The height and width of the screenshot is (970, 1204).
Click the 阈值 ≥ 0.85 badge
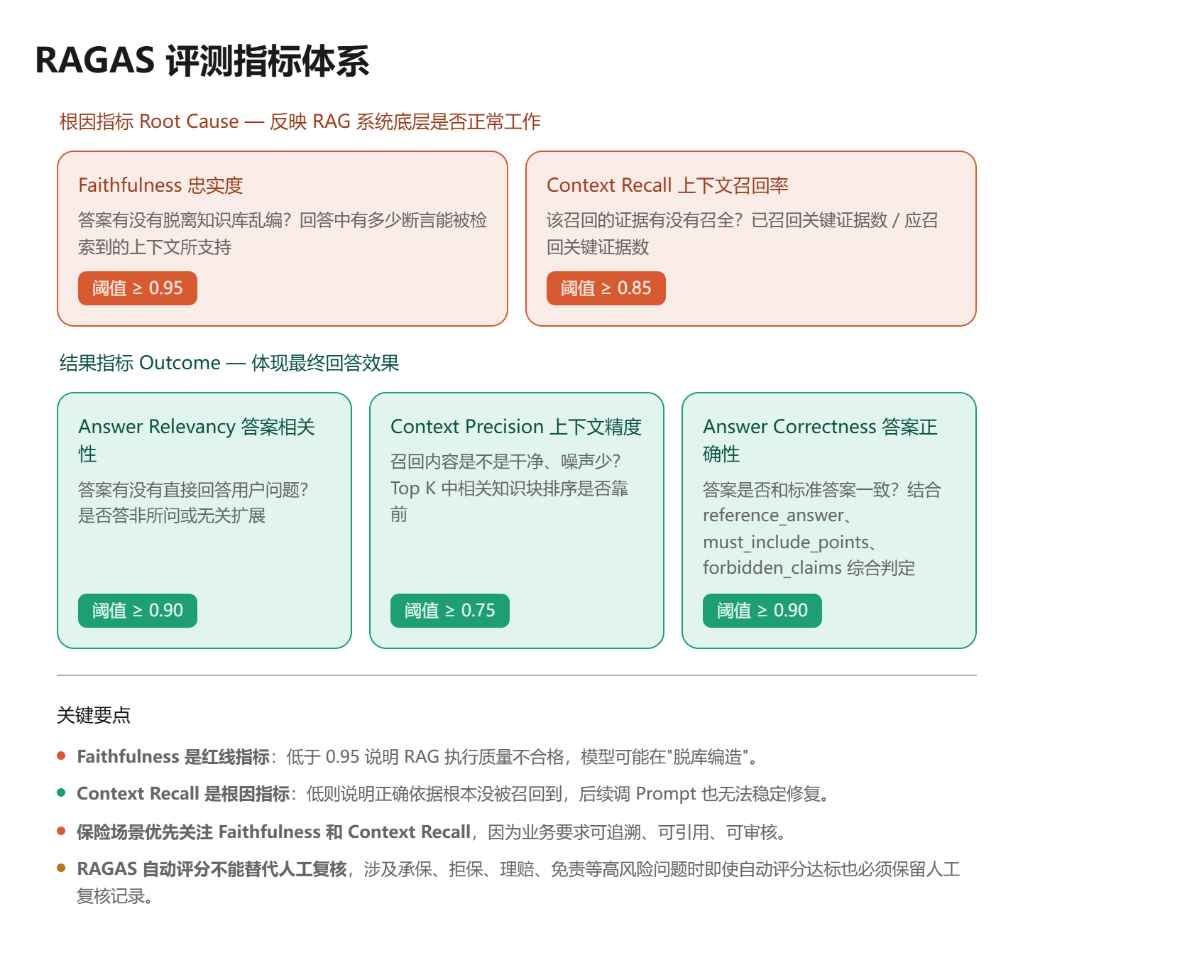coord(606,288)
